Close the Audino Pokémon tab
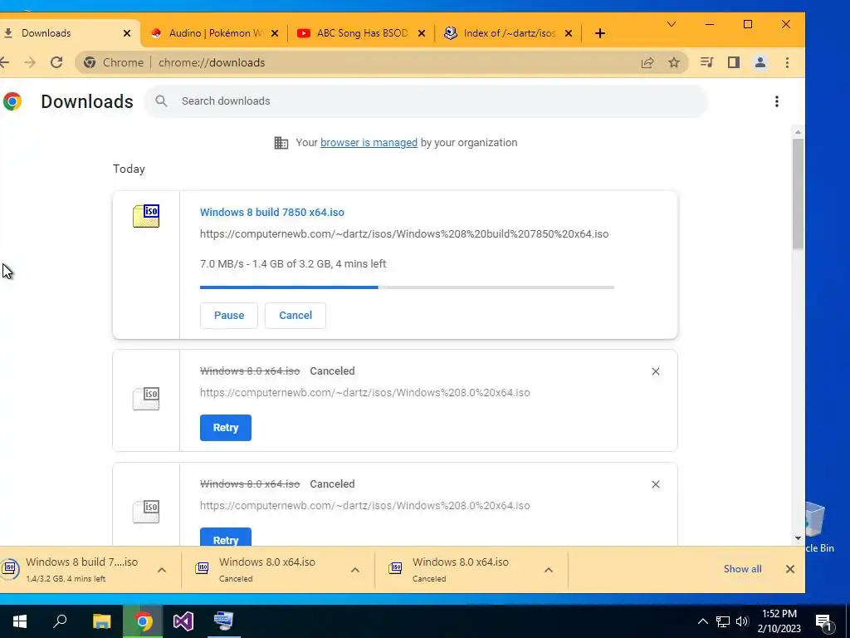This screenshot has width=850, height=638. pyautogui.click(x=275, y=33)
